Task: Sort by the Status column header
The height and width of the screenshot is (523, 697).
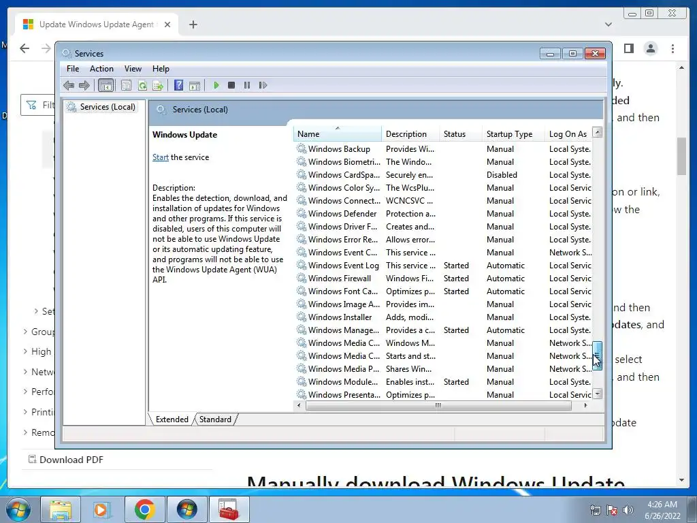Action: tap(461, 134)
